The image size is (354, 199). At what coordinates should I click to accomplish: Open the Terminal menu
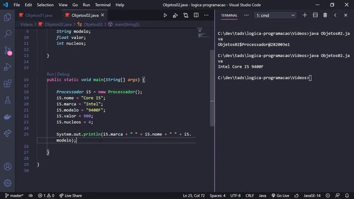pos(103,5)
